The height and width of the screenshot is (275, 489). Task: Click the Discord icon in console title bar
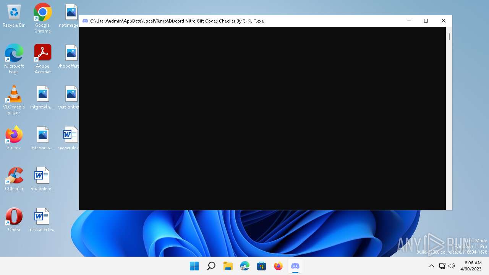tap(85, 21)
